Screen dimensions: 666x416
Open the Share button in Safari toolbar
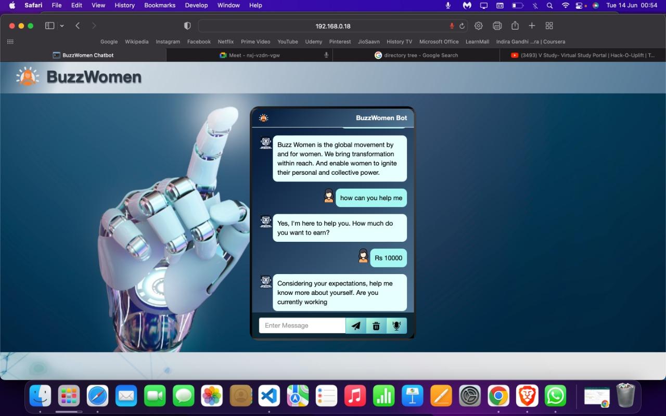[x=515, y=25]
